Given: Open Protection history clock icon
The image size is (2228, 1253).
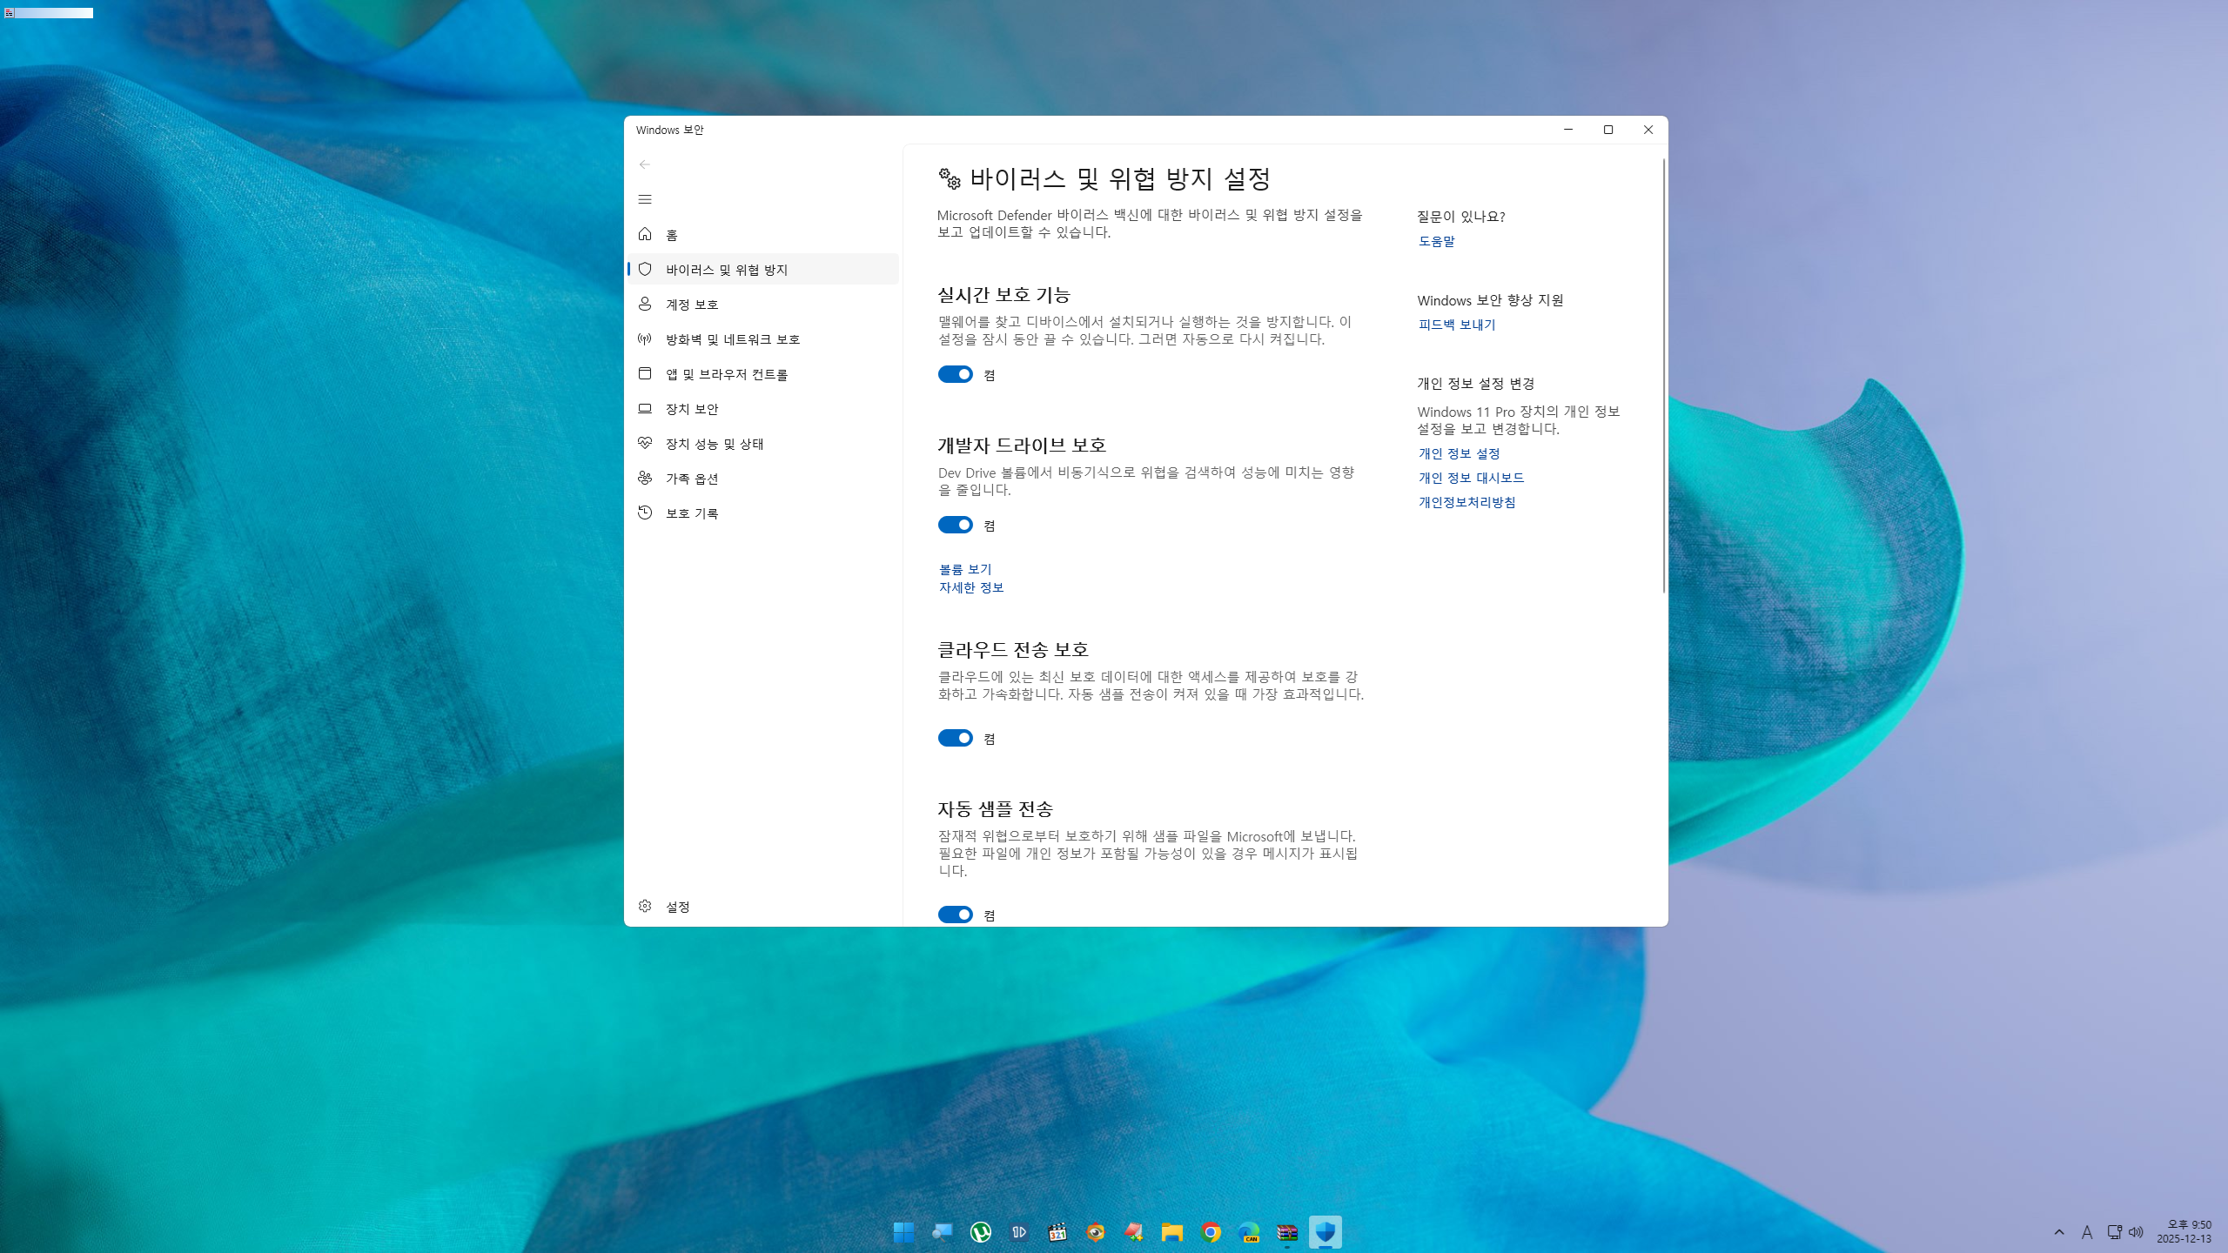Looking at the screenshot, I should [645, 513].
